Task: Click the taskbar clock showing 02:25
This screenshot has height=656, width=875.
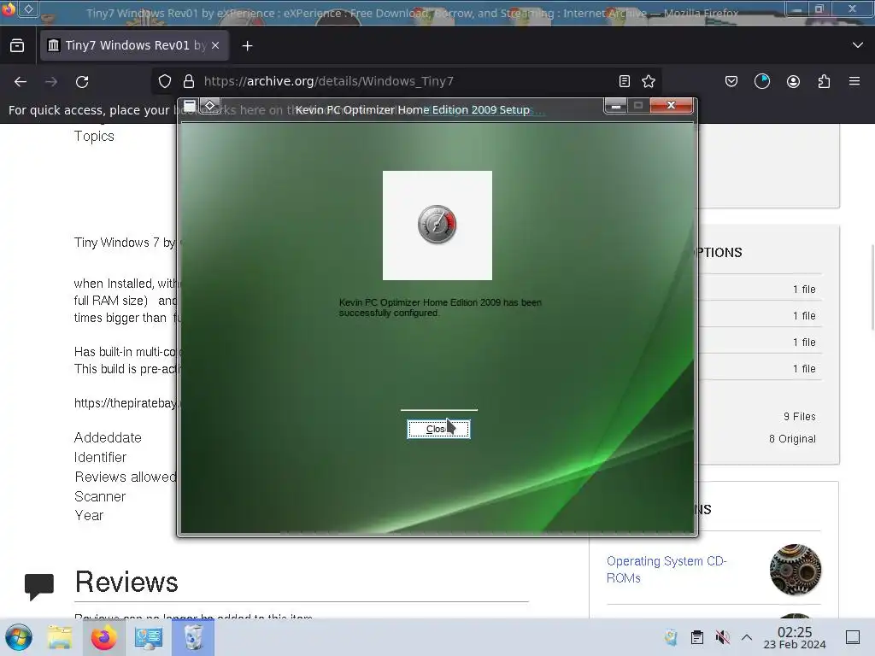Action: pos(795,637)
